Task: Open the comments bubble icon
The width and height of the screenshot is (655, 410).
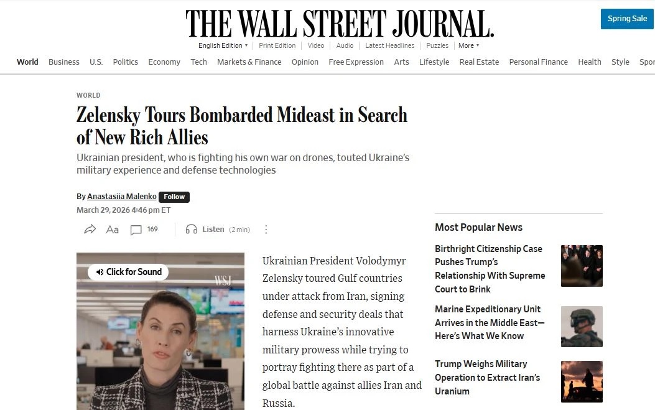Action: (136, 230)
